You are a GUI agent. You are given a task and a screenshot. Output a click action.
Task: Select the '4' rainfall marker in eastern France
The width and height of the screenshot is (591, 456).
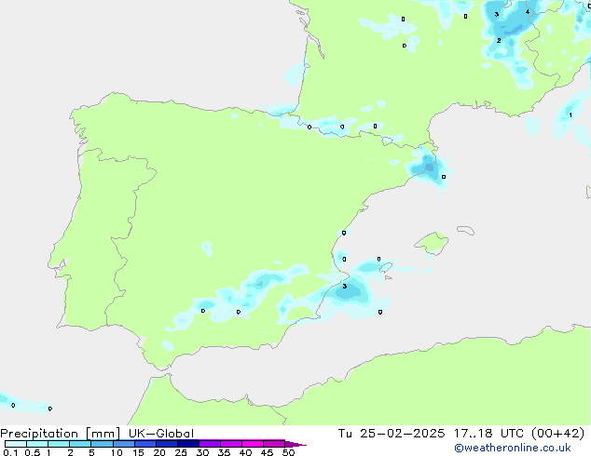pos(528,12)
